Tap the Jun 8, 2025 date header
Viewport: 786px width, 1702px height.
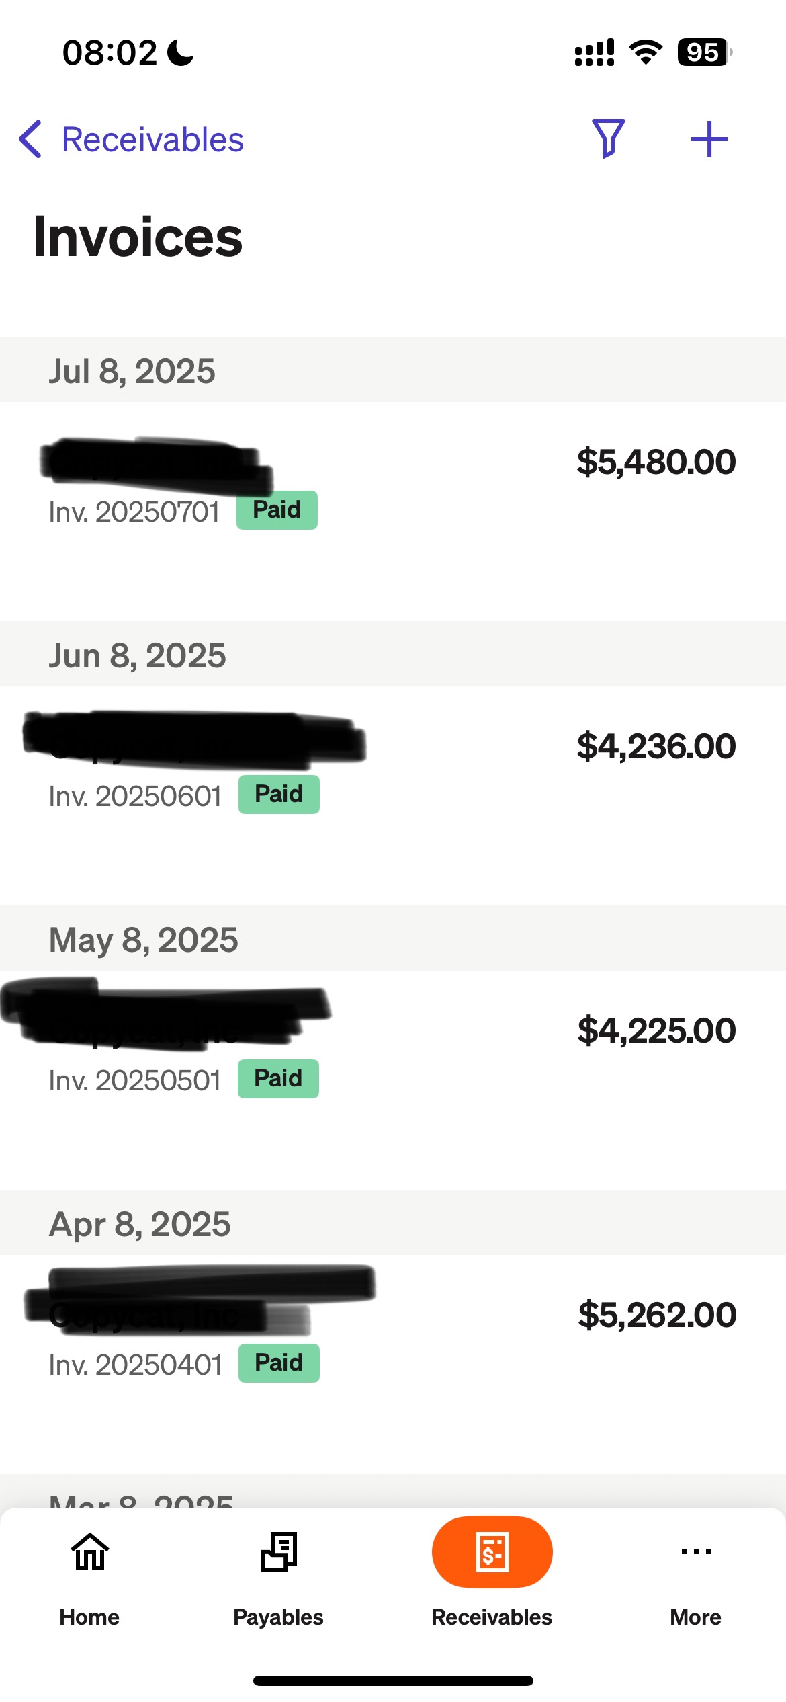coord(138,655)
